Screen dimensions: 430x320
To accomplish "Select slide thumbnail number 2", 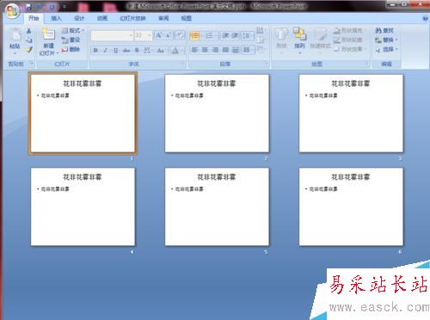I will pyautogui.click(x=217, y=114).
